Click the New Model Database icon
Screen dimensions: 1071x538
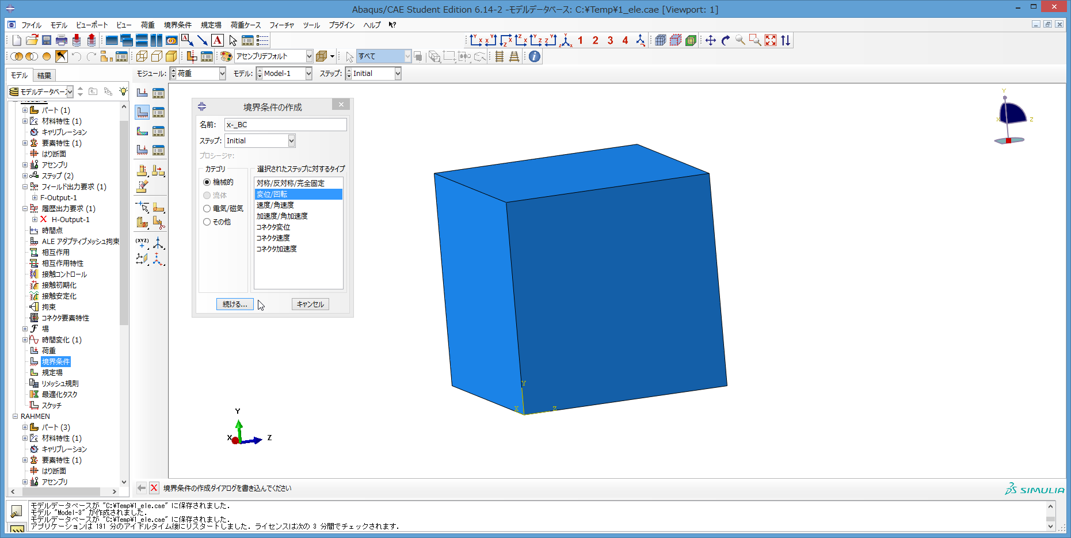[x=17, y=40]
